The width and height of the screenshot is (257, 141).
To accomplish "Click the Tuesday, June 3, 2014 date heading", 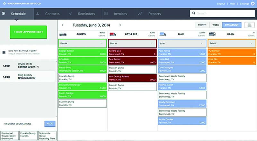I will [x=91, y=25].
